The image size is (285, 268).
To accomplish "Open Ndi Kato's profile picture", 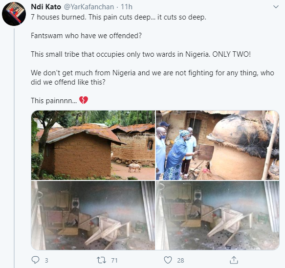I will [x=14, y=14].
